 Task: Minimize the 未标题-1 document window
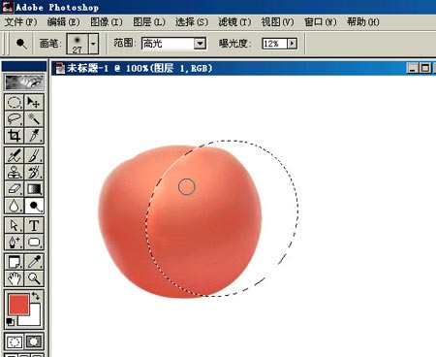412,68
